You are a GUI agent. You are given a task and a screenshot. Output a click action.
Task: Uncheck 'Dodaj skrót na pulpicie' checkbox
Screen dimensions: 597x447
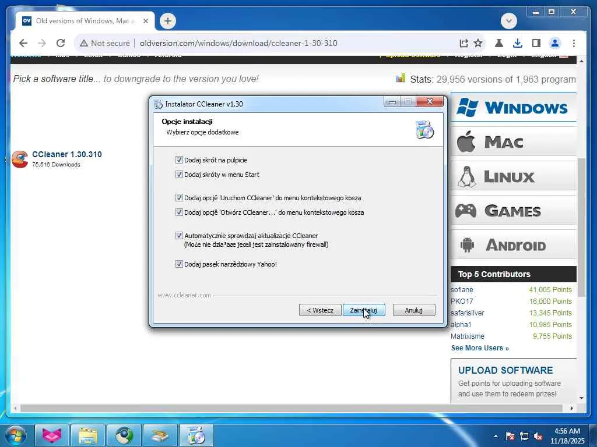179,160
